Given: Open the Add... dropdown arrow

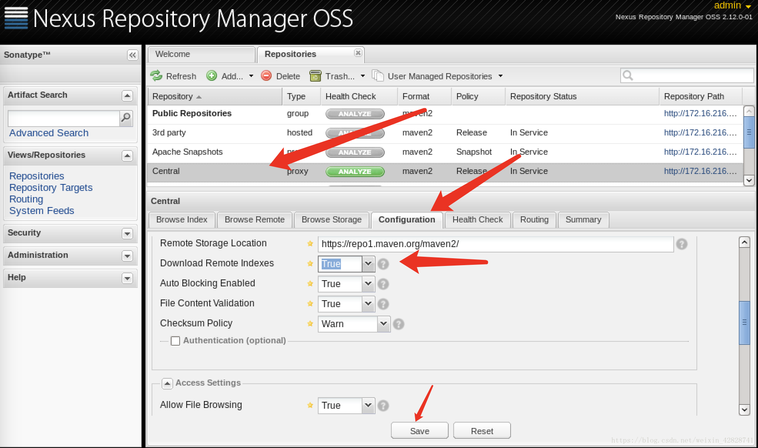Looking at the screenshot, I should click(251, 76).
